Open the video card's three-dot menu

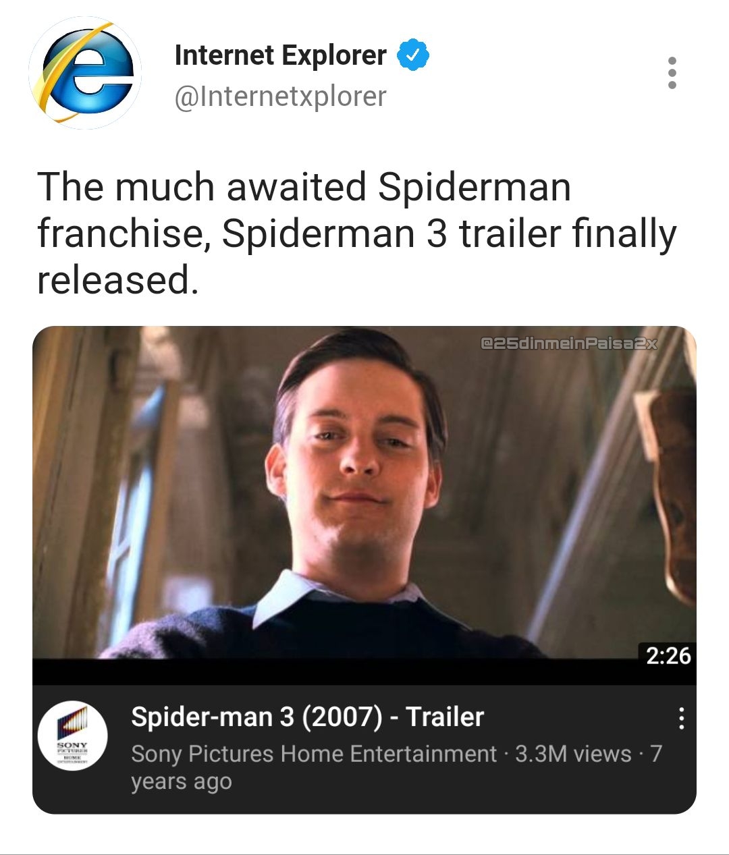(x=682, y=718)
